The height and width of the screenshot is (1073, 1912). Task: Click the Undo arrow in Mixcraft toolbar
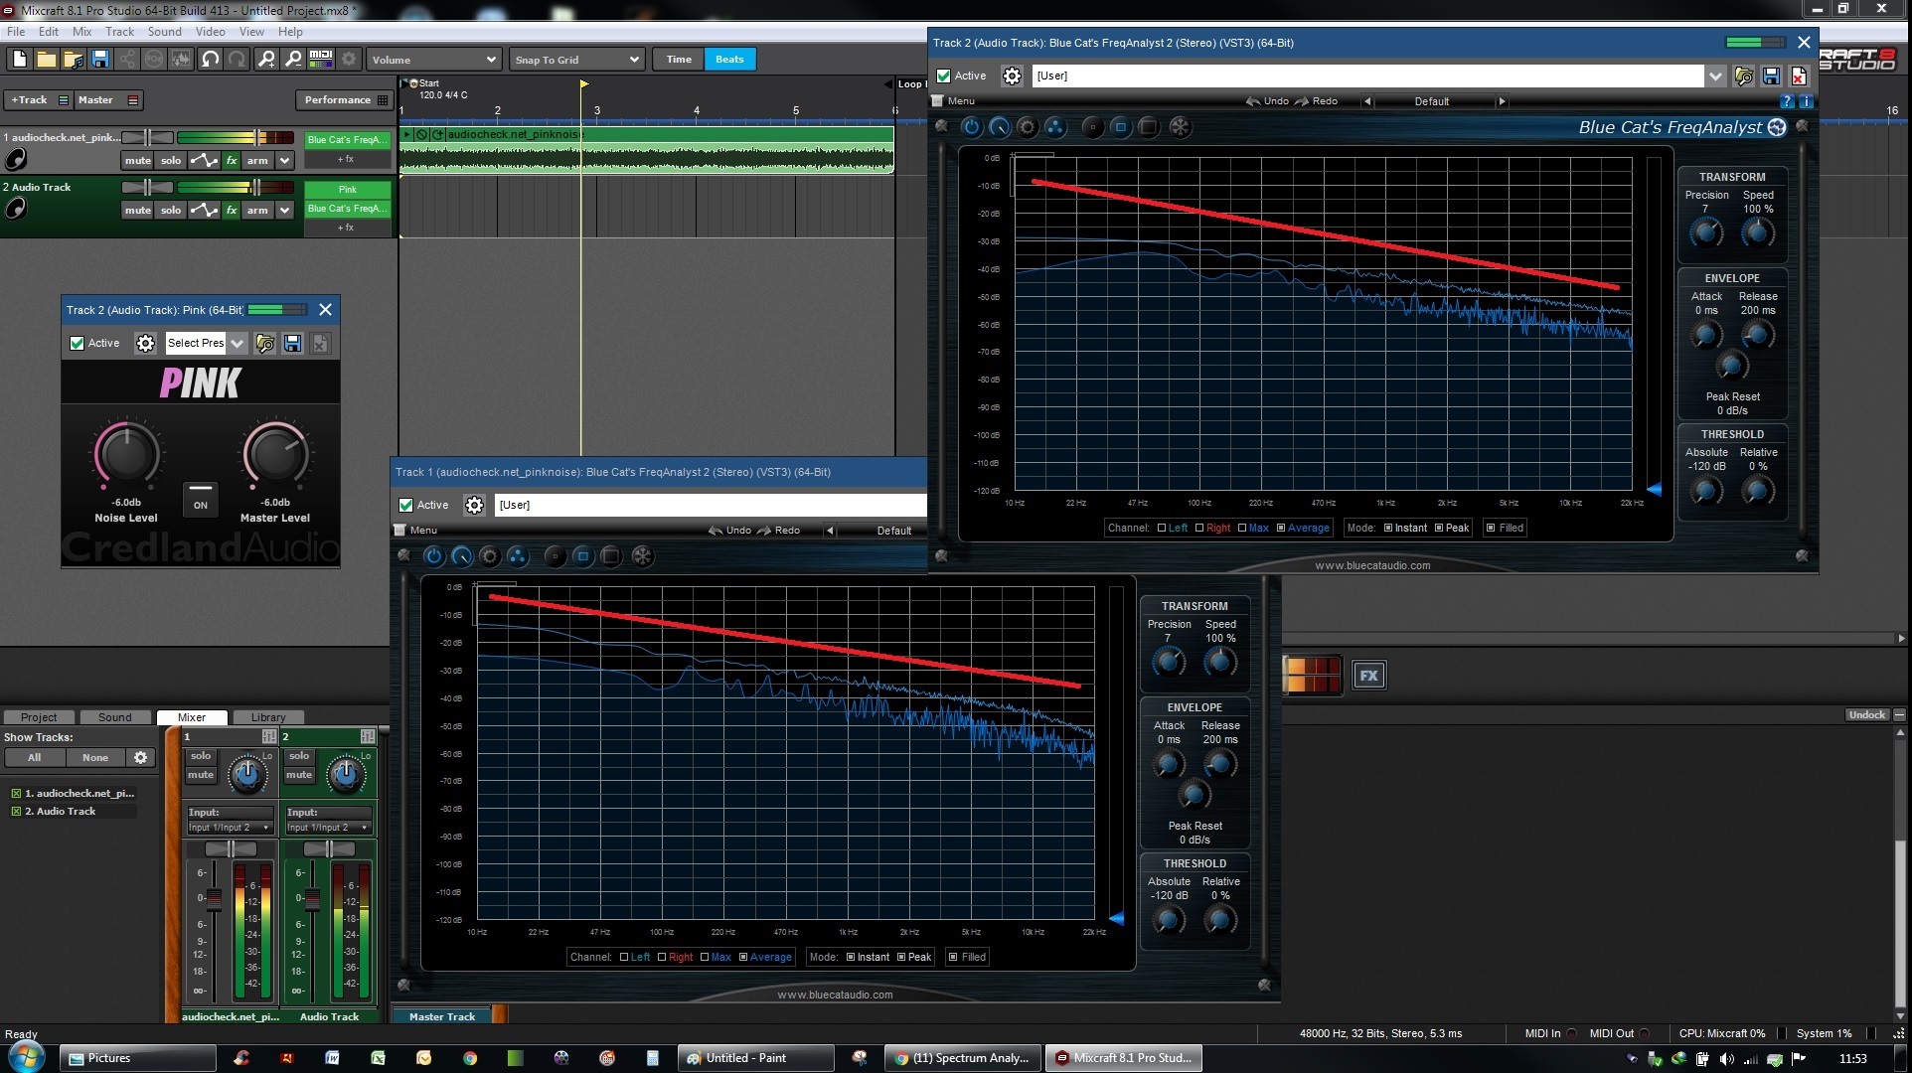pos(210,60)
